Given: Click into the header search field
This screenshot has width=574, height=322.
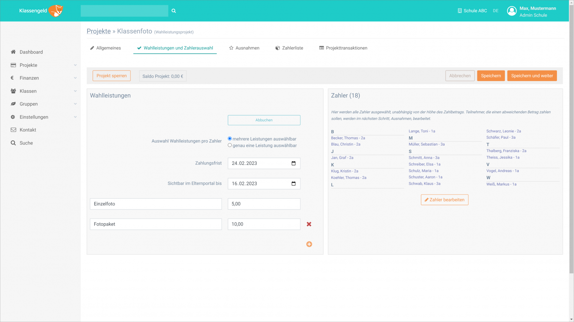Looking at the screenshot, I should (x=124, y=11).
